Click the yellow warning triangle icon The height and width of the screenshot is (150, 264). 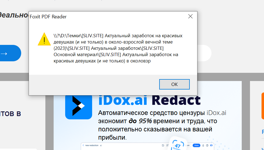pos(44,39)
